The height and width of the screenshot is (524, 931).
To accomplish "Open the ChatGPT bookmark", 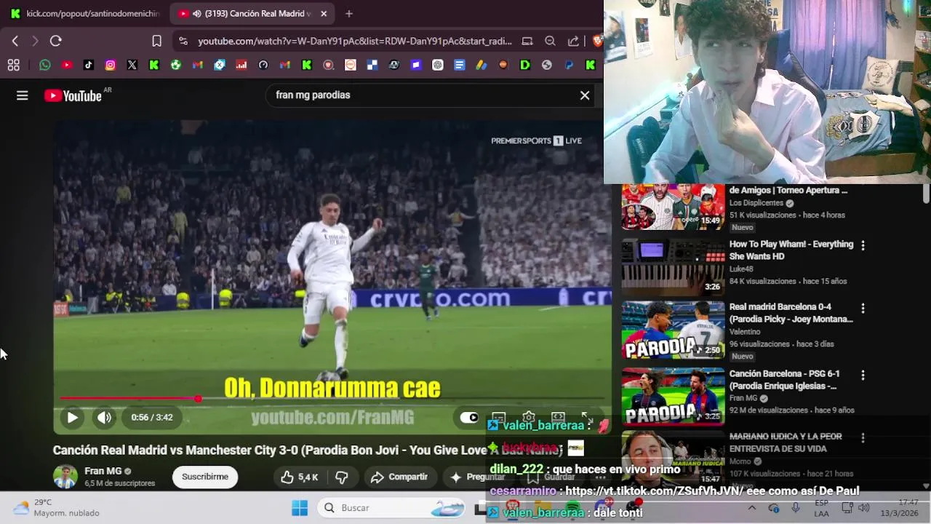I will pyautogui.click(x=438, y=65).
